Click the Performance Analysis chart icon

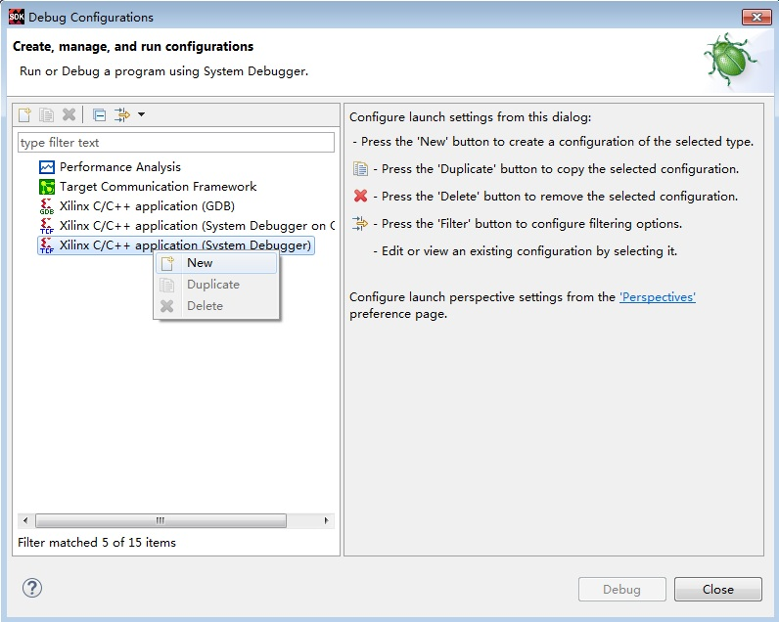[x=47, y=167]
